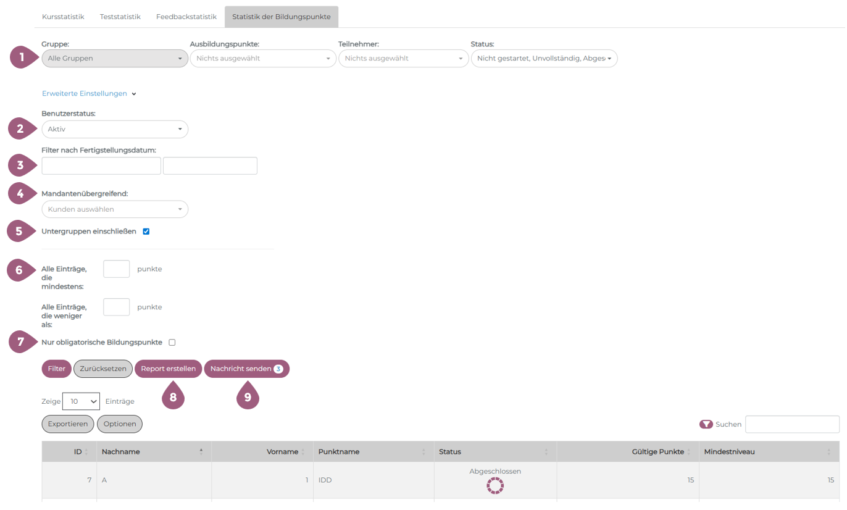Click the message count badge on Nachricht senden

click(278, 369)
